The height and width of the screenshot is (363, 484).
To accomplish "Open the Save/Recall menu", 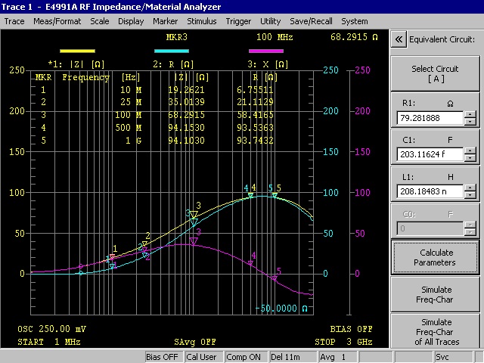I will tap(311, 21).
